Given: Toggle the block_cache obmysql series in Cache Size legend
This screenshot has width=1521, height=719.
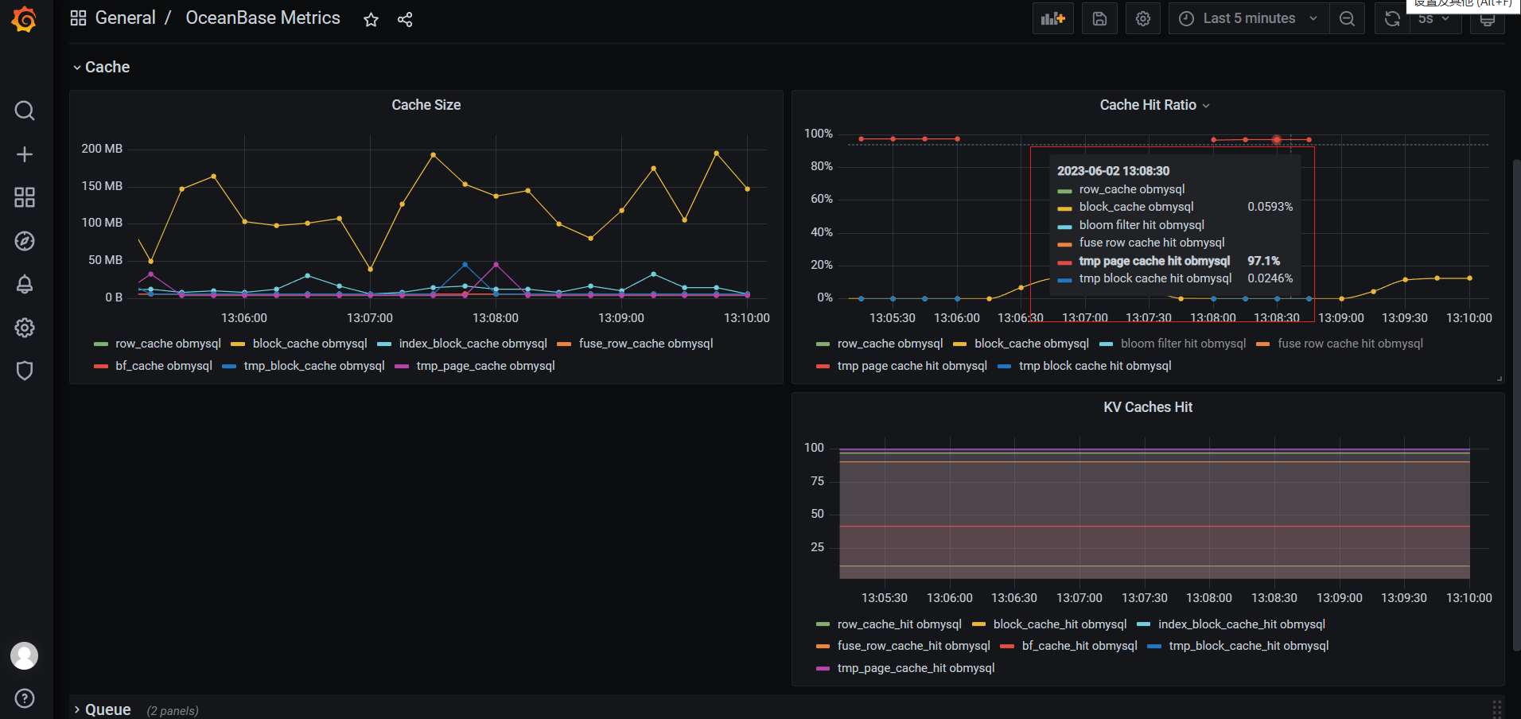Looking at the screenshot, I should tap(309, 343).
